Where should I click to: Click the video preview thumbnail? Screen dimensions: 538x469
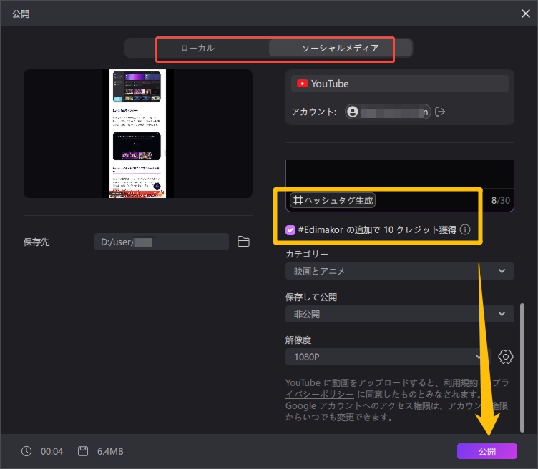(x=137, y=134)
